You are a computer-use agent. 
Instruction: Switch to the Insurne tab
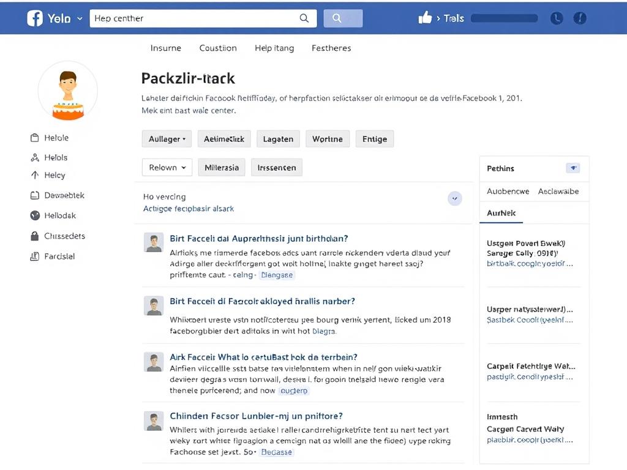(165, 48)
